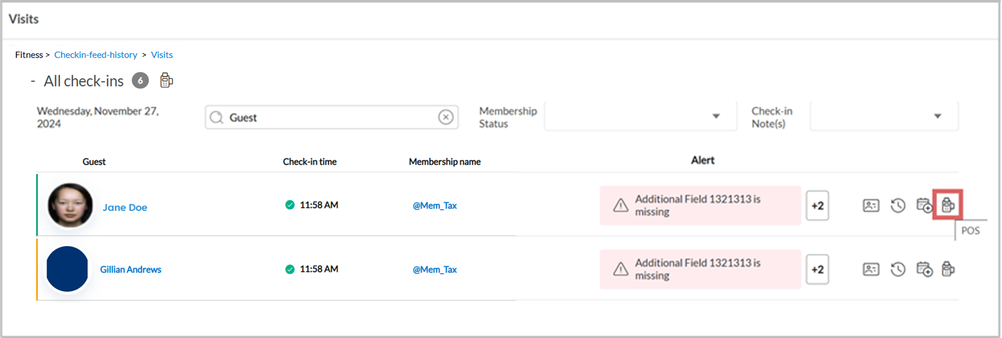Click the Membership name column header
Screen dimensions: 1002x338
[445, 162]
